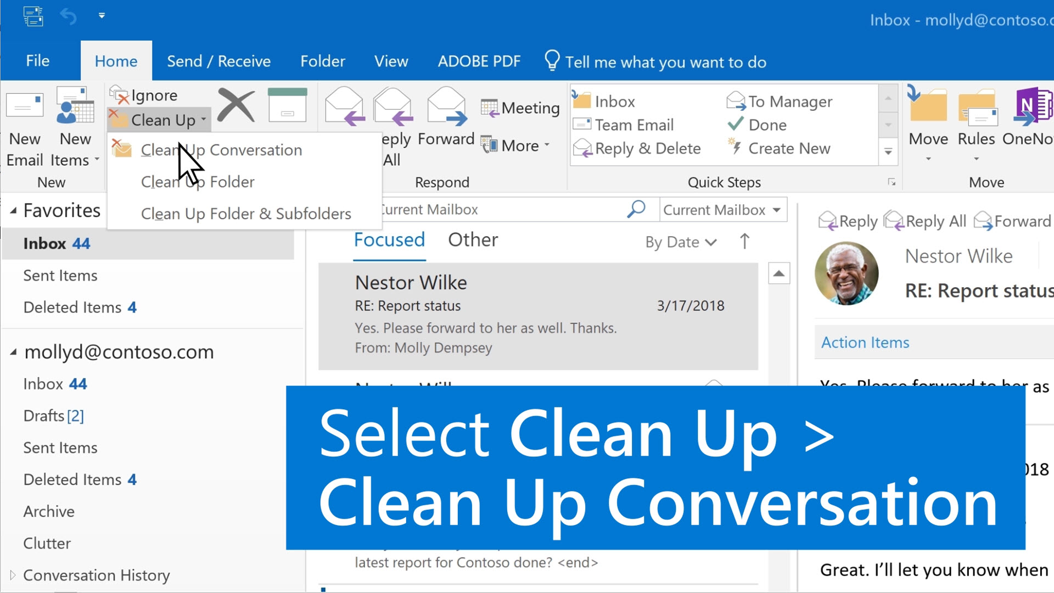Screen dimensions: 1054x593
Task: Click the Home tab in ribbon
Action: tap(116, 61)
